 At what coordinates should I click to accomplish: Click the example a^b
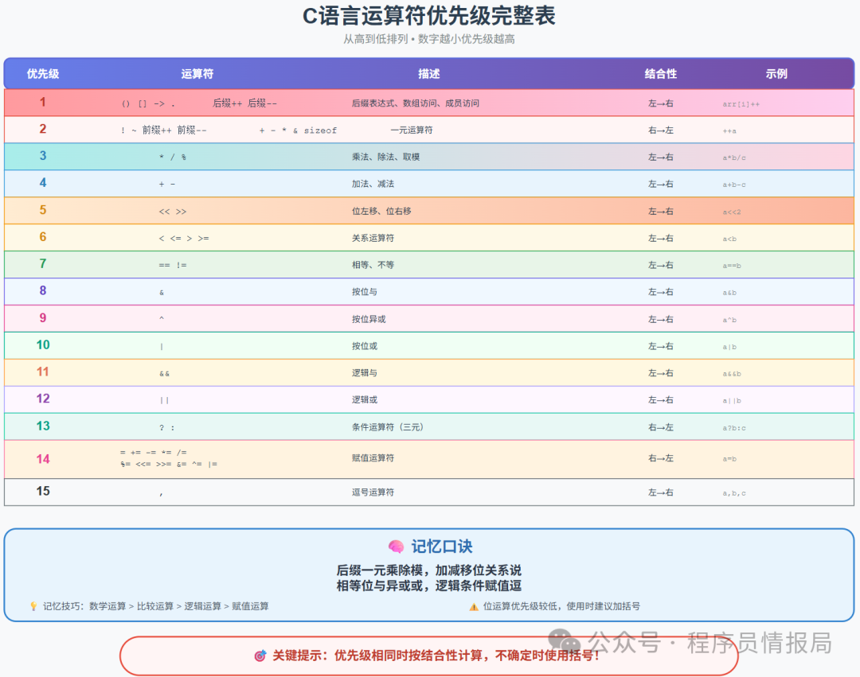tap(729, 320)
